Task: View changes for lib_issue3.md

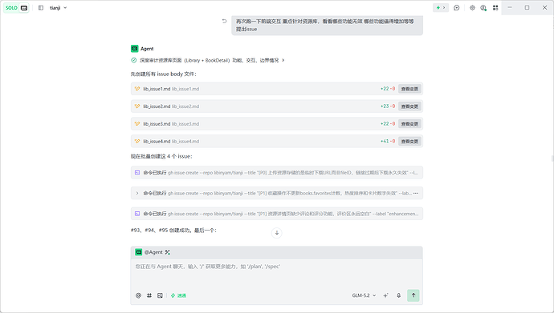Action: (409, 124)
